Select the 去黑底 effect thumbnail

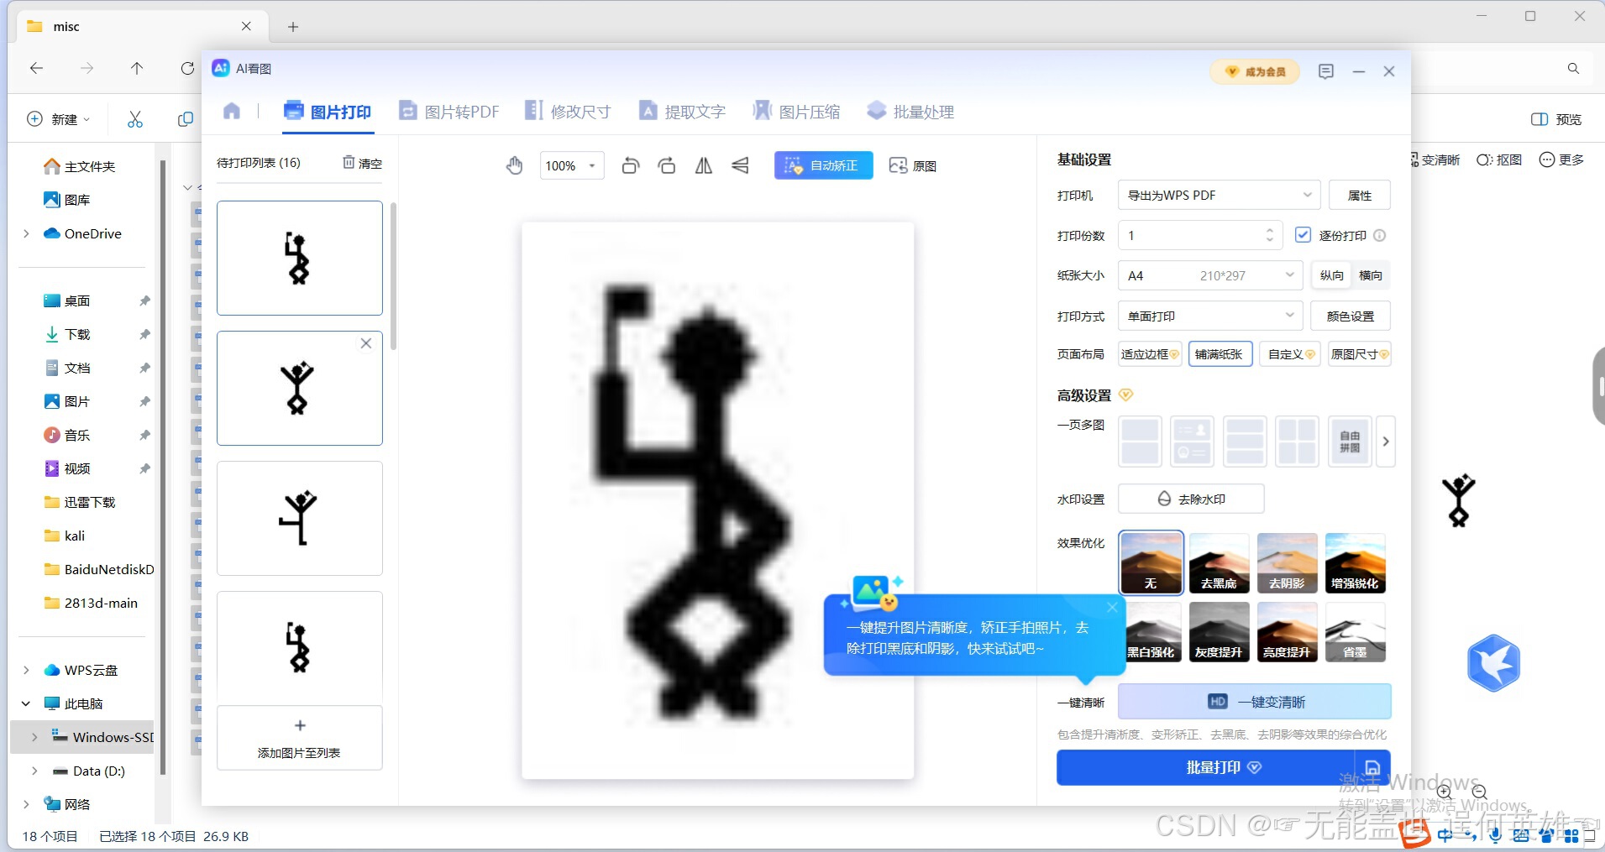(1219, 563)
